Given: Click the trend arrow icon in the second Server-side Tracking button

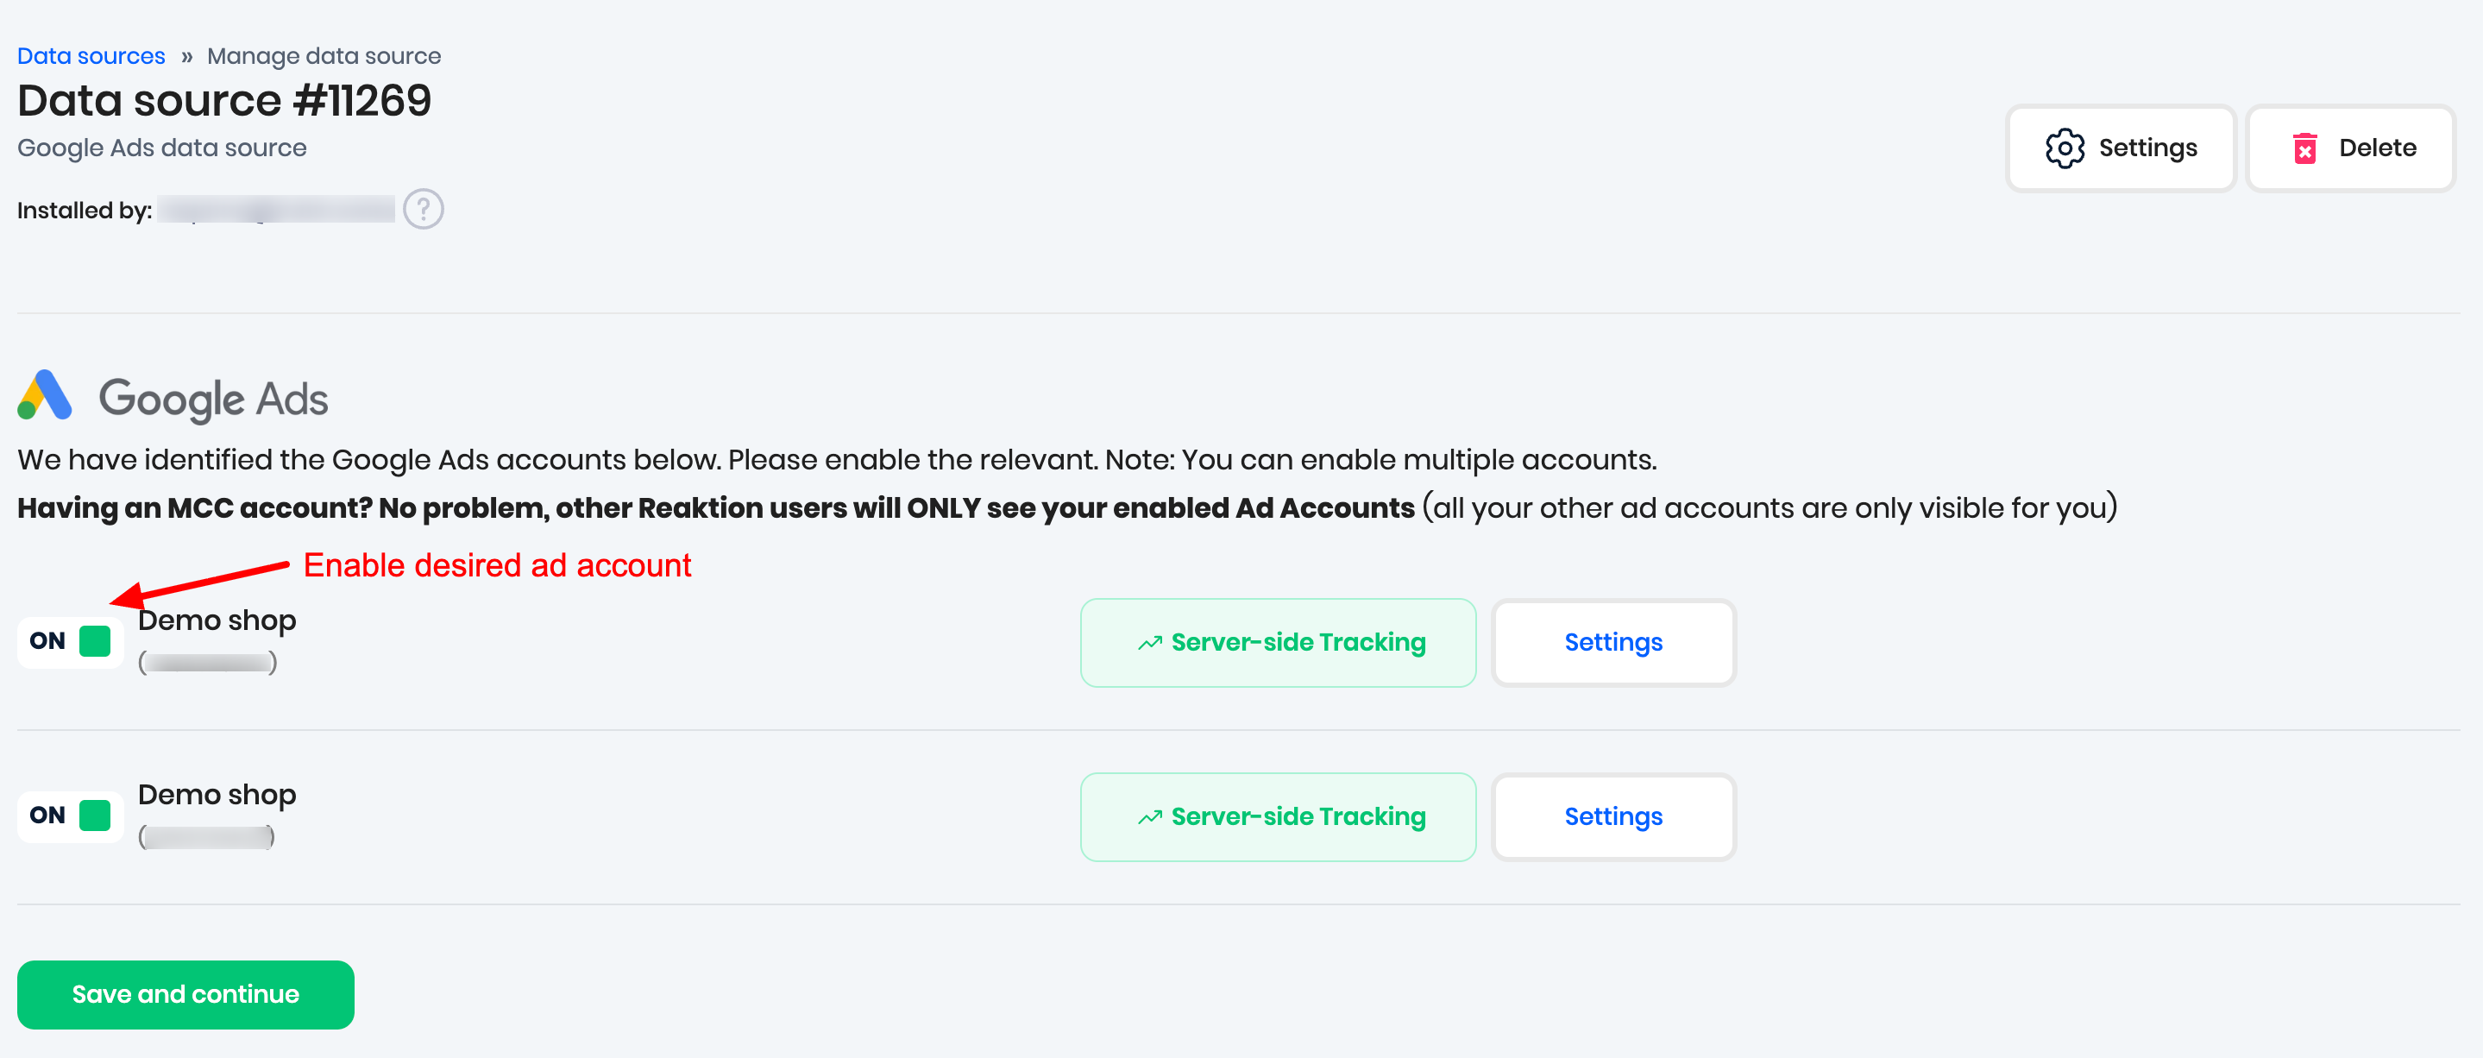Looking at the screenshot, I should [1149, 818].
